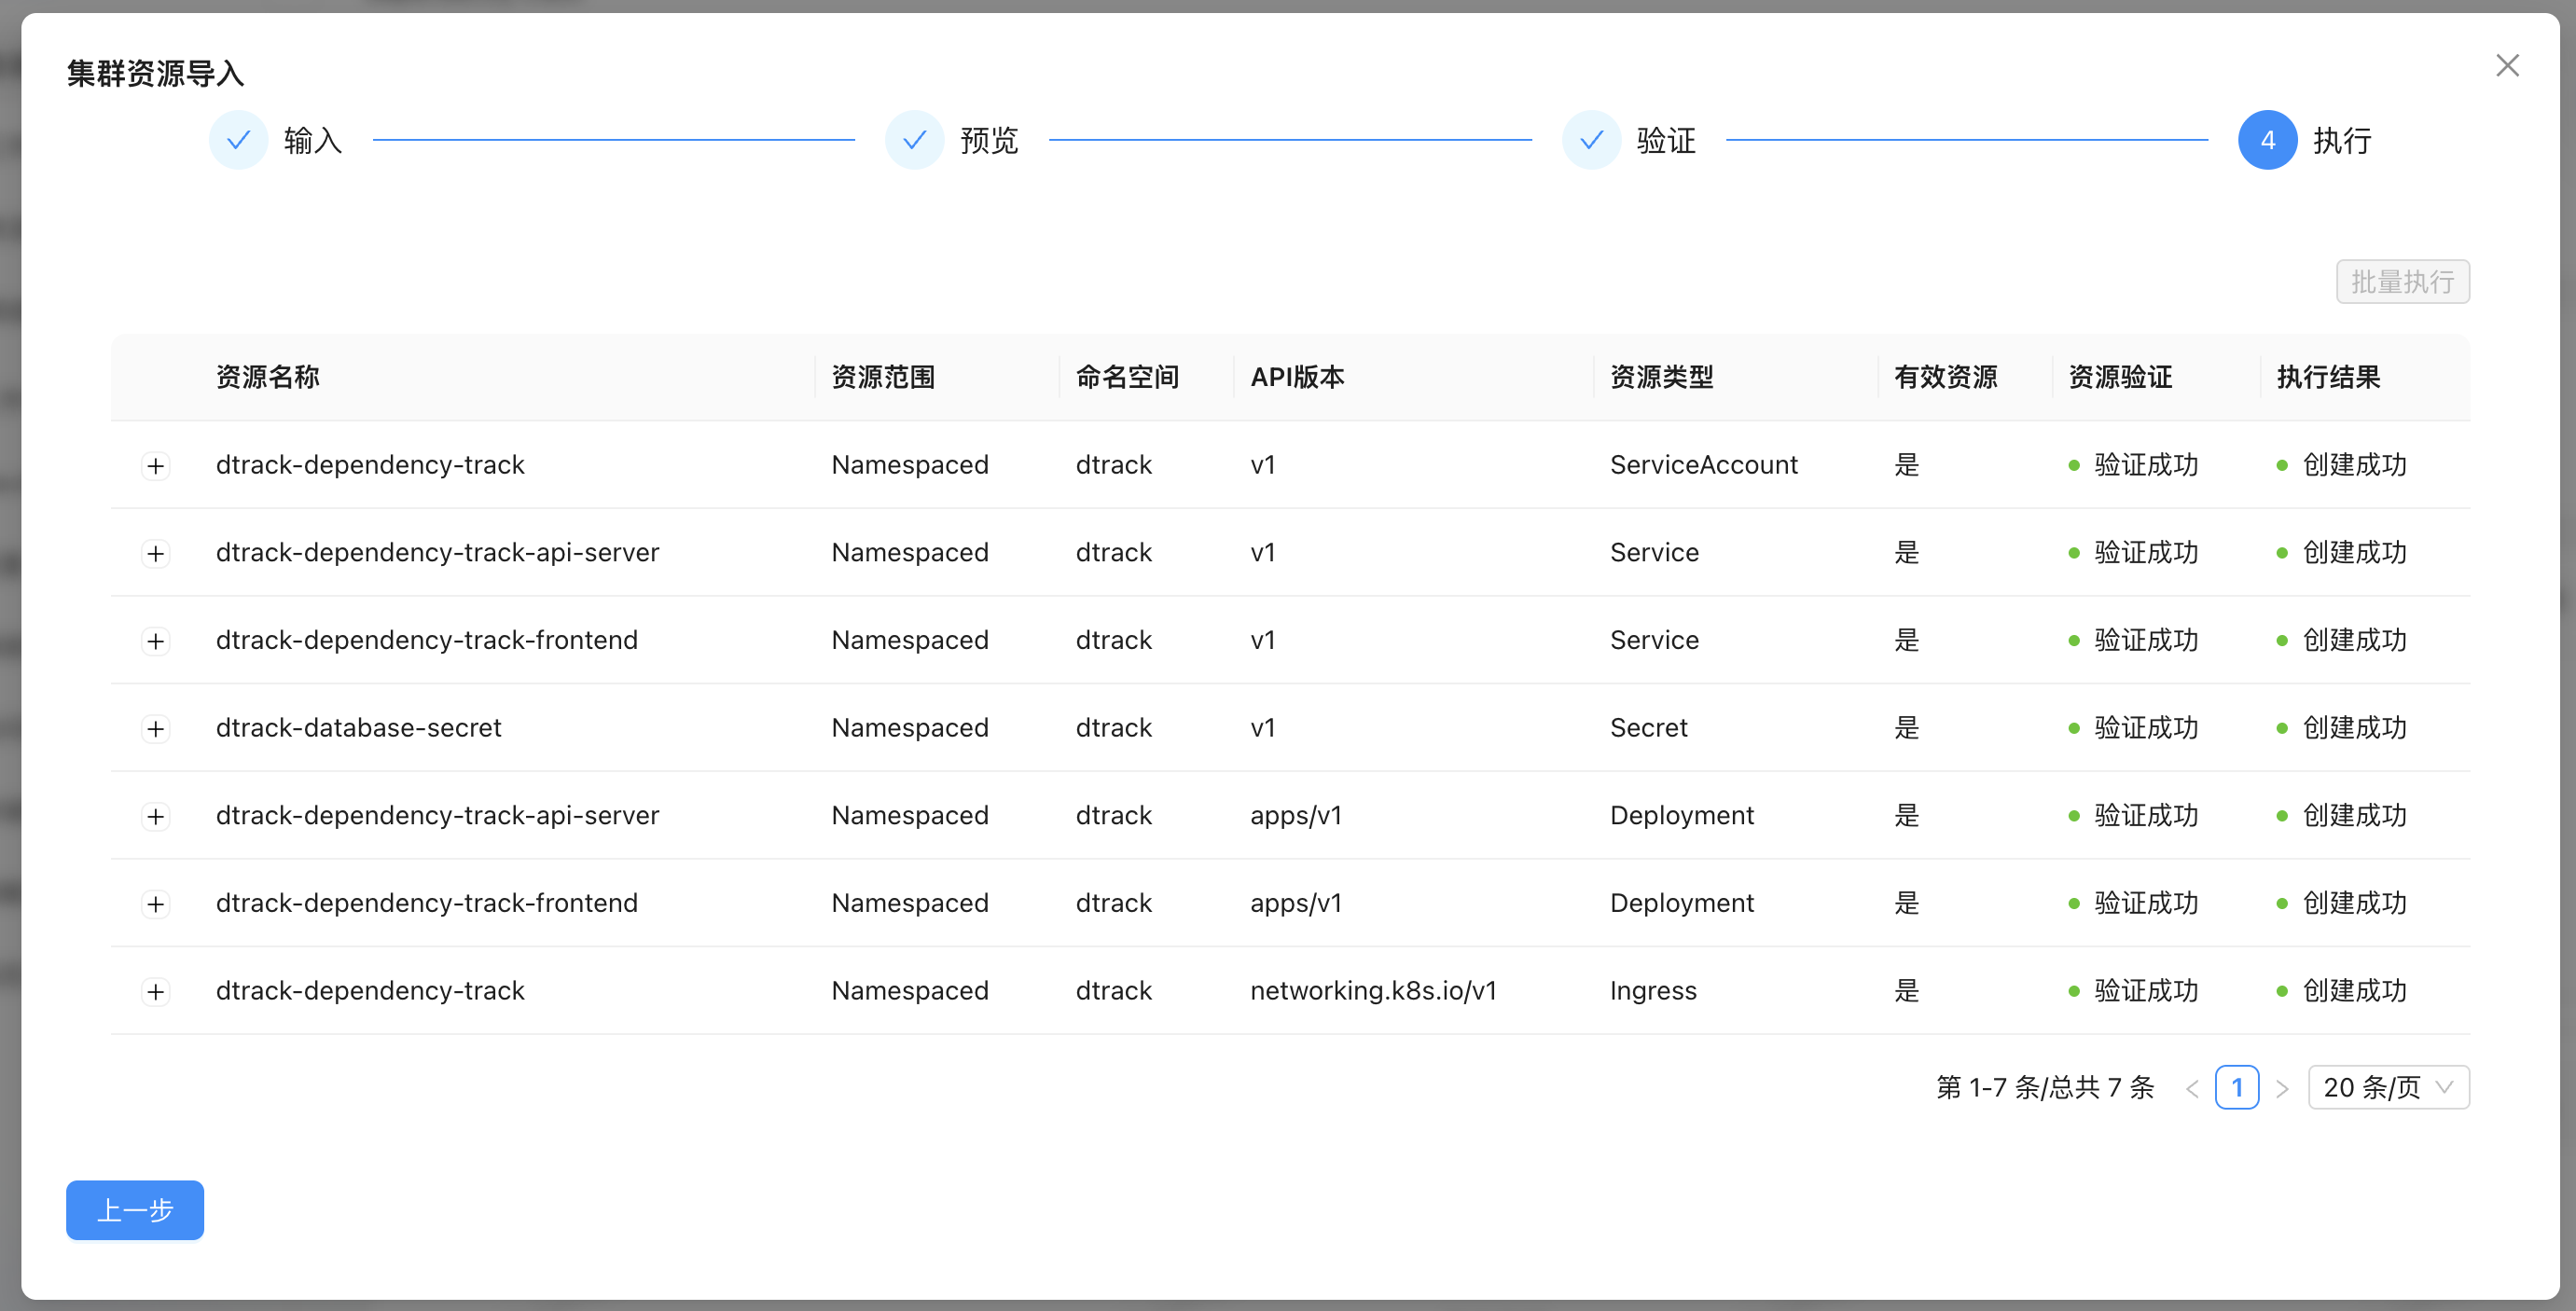Screen dimensions: 2576x1311
Task: Click the 批量执行 button
Action: pyautogui.click(x=2402, y=282)
